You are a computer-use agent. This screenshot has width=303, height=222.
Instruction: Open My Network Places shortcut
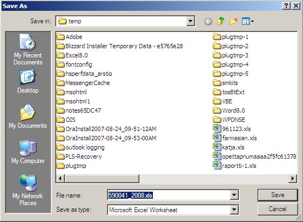tap(28, 190)
